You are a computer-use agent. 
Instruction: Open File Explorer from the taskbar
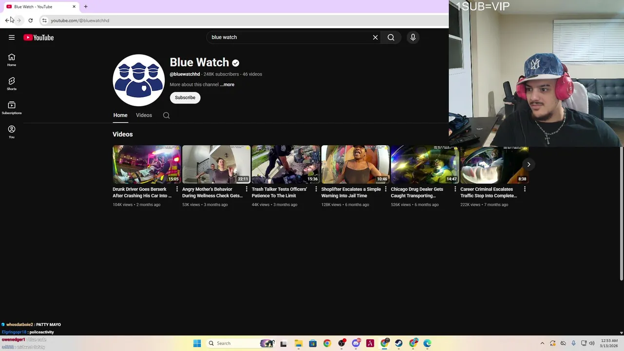coord(298,343)
